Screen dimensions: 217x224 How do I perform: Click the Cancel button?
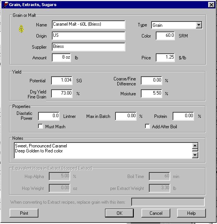pyautogui.click(x=156, y=213)
